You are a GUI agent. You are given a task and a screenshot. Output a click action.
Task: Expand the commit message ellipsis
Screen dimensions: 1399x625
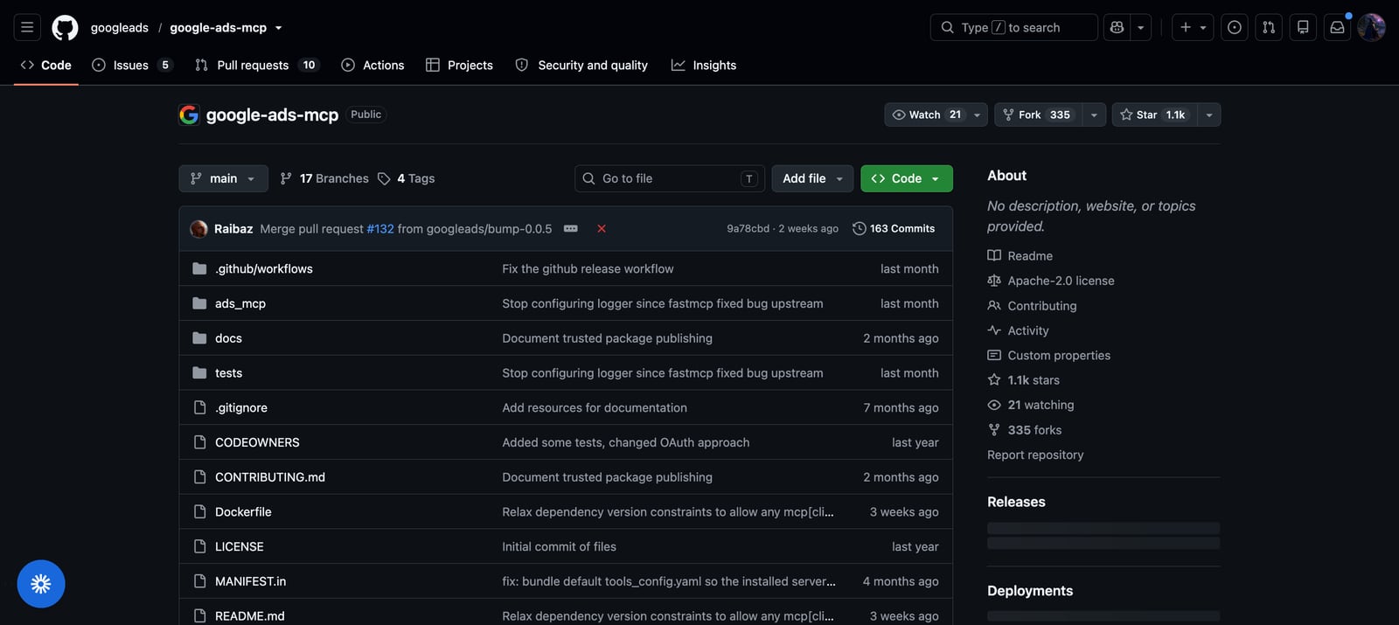pyautogui.click(x=571, y=228)
